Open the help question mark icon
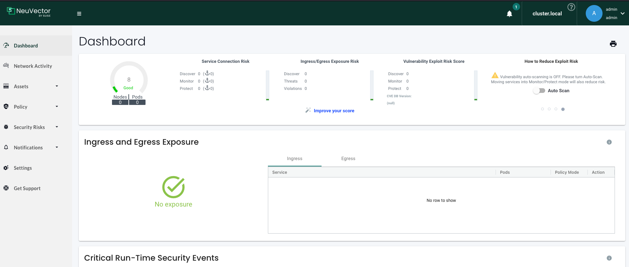This screenshot has height=267, width=629. [571, 7]
